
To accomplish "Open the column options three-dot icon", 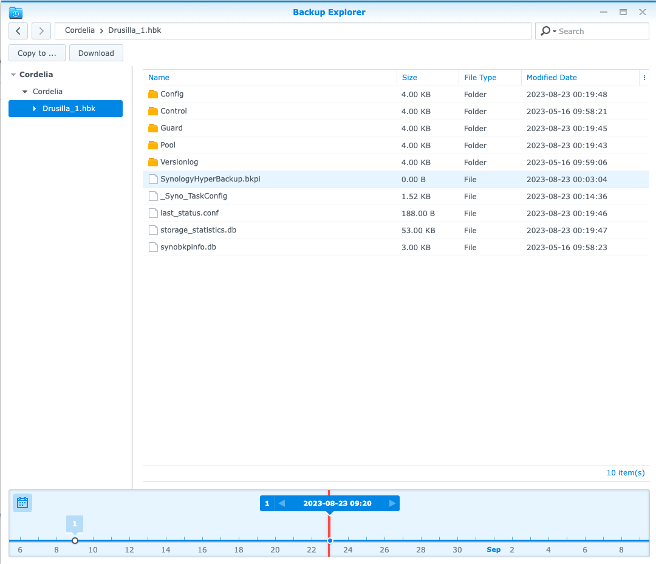I will [644, 78].
